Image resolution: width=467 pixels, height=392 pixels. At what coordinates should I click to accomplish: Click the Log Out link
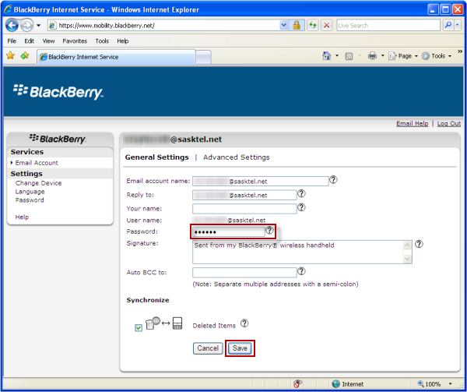click(449, 123)
